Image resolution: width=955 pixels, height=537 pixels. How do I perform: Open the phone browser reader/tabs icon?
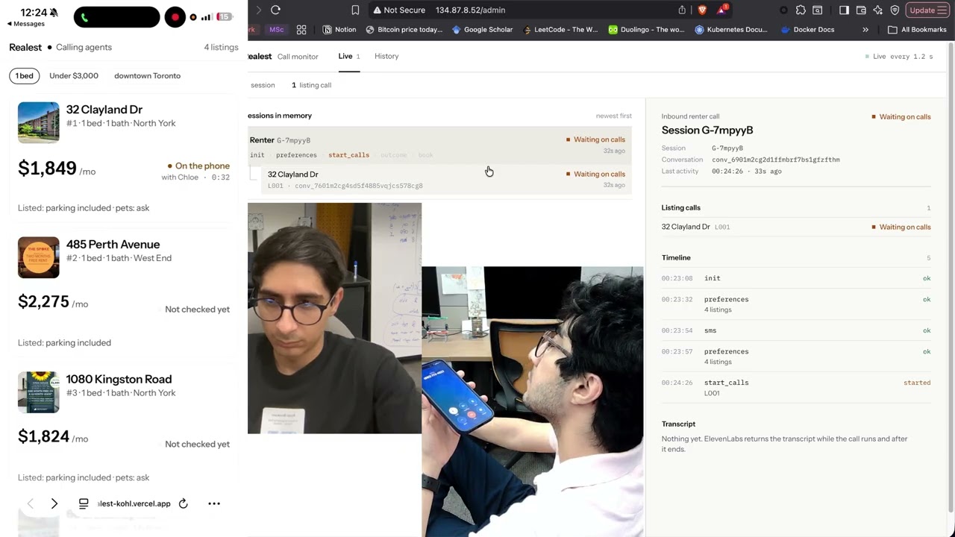[84, 503]
